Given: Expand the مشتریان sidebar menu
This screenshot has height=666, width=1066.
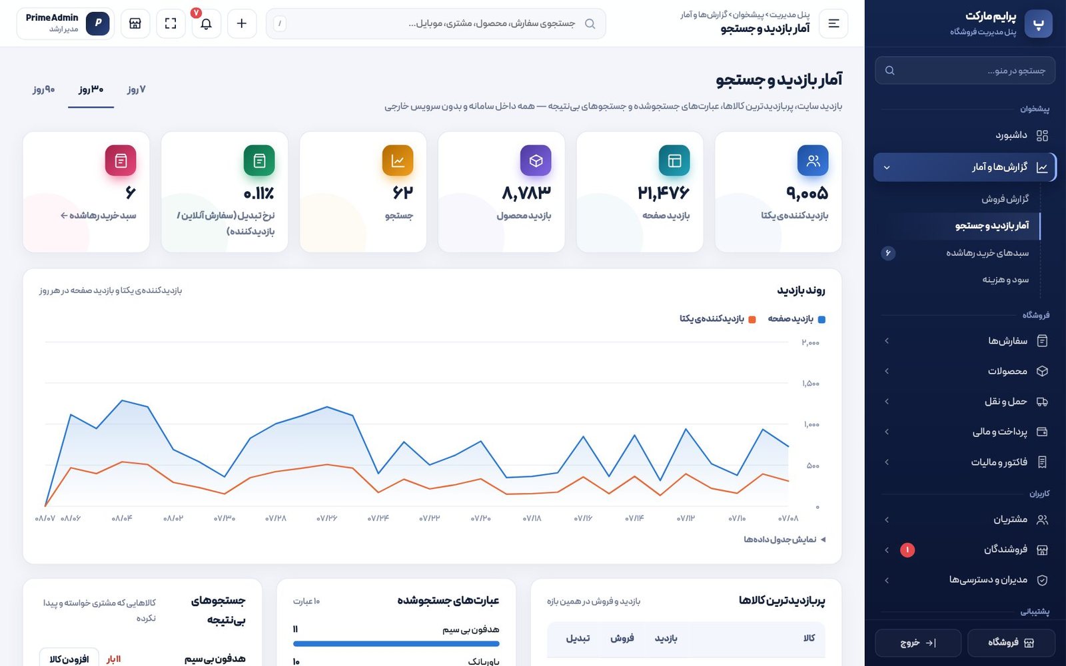Looking at the screenshot, I should point(965,519).
